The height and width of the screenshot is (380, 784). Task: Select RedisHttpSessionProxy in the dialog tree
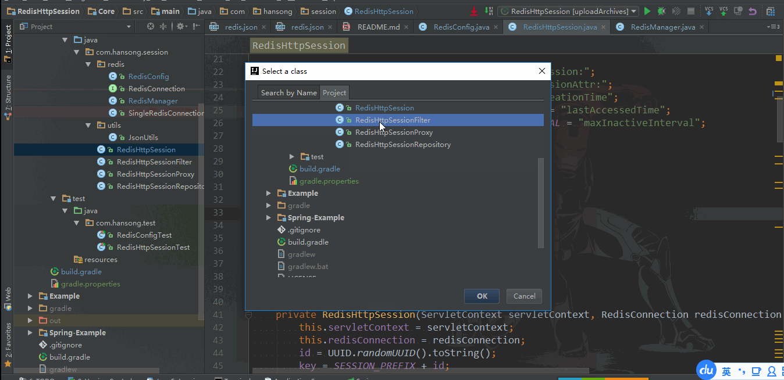click(398, 132)
